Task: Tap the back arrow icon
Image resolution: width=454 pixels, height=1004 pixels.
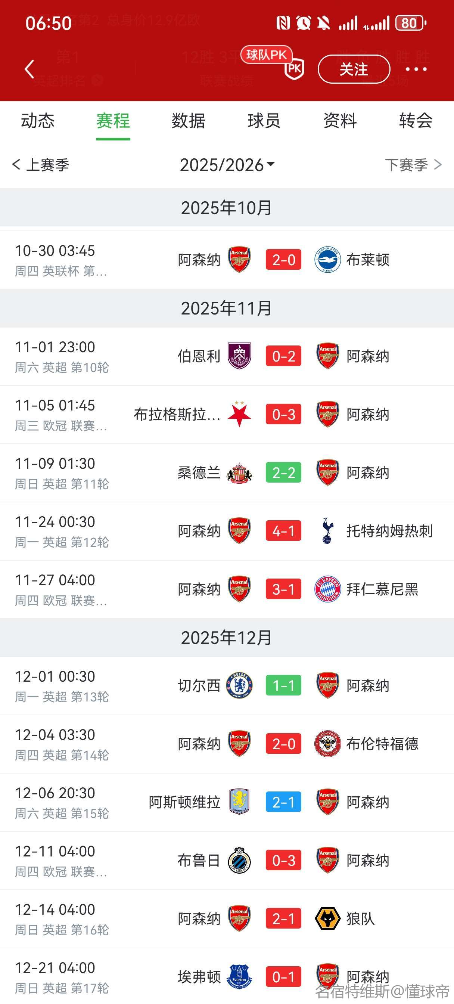Action: coord(29,69)
